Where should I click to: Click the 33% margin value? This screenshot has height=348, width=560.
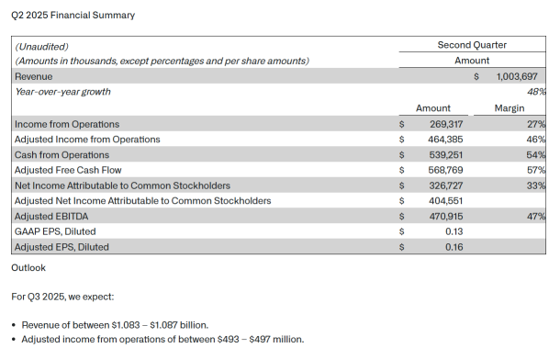[x=536, y=185]
